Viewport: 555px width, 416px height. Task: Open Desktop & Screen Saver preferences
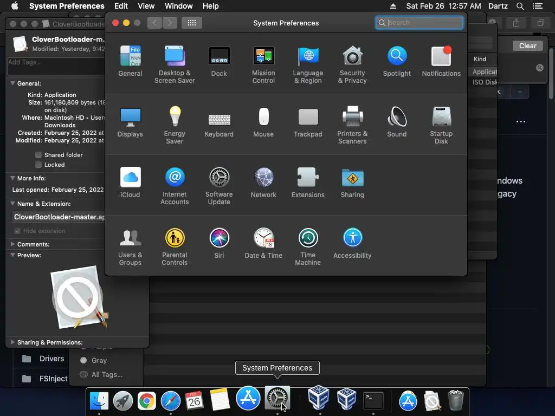click(x=175, y=64)
